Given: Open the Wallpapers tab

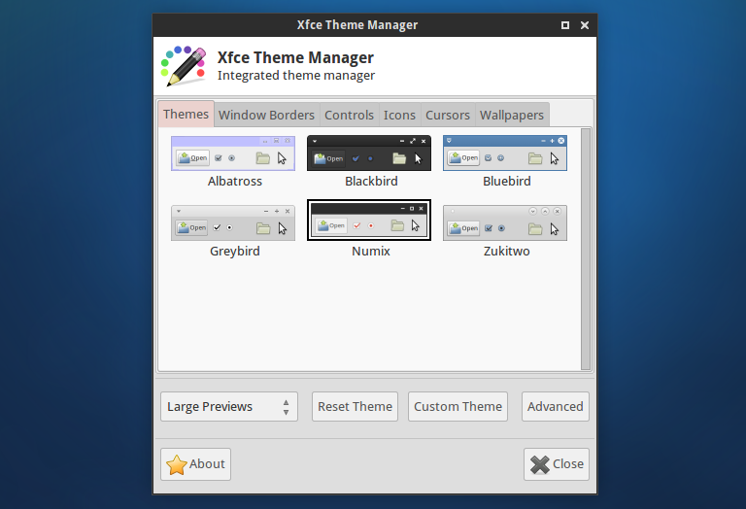Looking at the screenshot, I should click(512, 116).
